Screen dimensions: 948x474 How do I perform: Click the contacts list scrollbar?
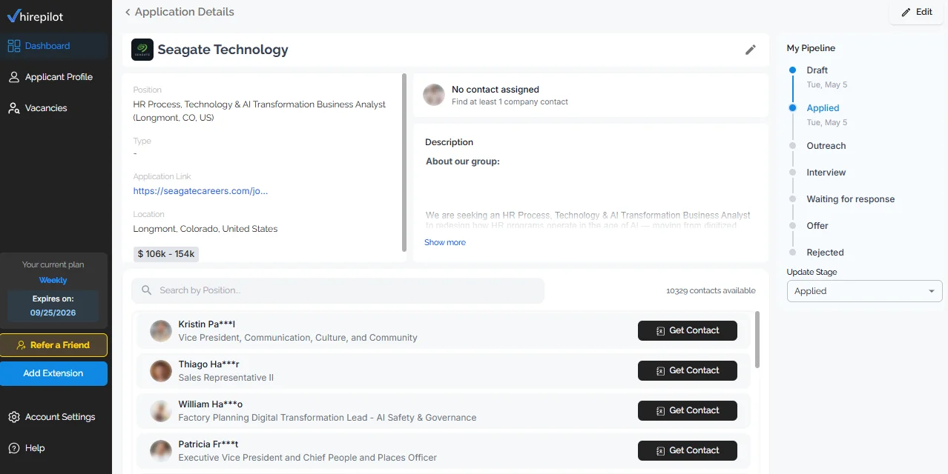757,339
